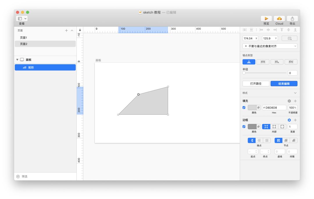Screen dimensions: 314x199
Task: Add a new page with plus icon
Action: coord(66,31)
